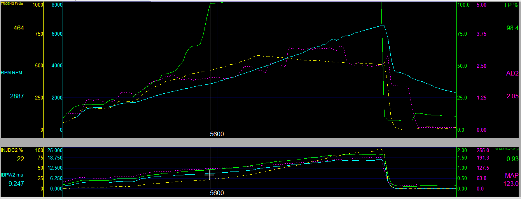521x199 pixels.
Task: Click the 5600 cursor label under upper chart
Action: click(x=217, y=134)
